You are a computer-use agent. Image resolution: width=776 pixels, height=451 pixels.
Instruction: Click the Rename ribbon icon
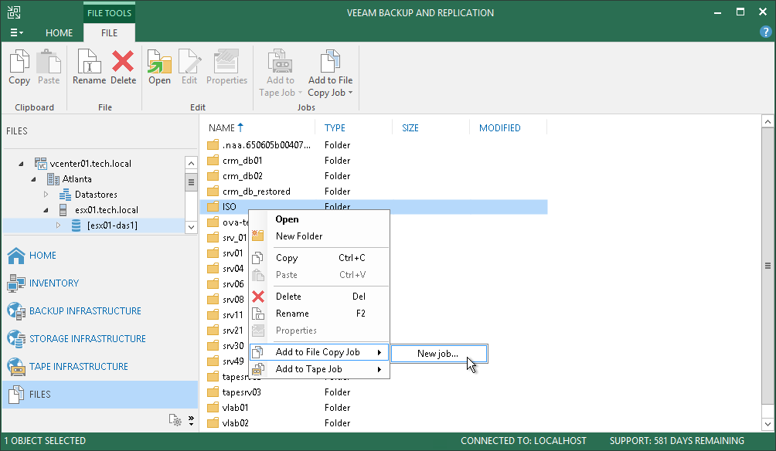coord(89,66)
